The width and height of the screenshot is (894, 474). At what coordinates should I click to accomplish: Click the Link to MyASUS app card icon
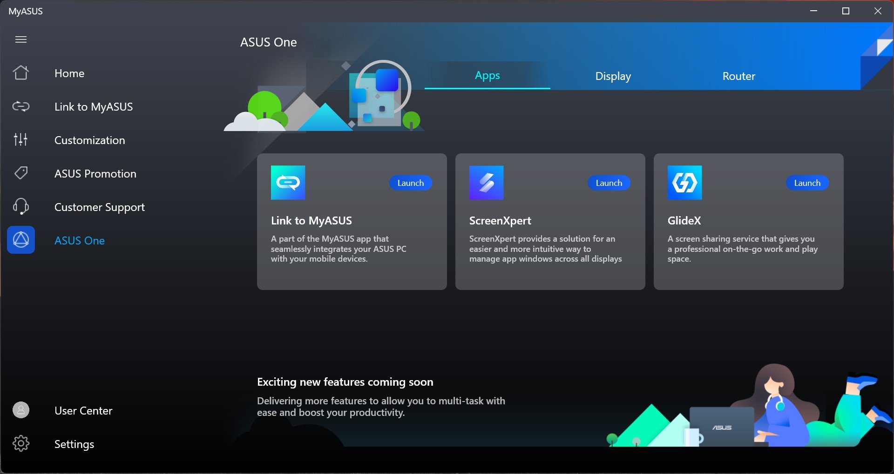(288, 183)
